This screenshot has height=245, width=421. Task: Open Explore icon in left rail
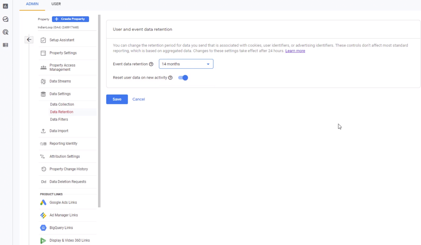coord(6,19)
